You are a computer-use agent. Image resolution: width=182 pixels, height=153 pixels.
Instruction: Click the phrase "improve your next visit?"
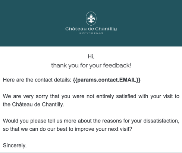pos(103,129)
